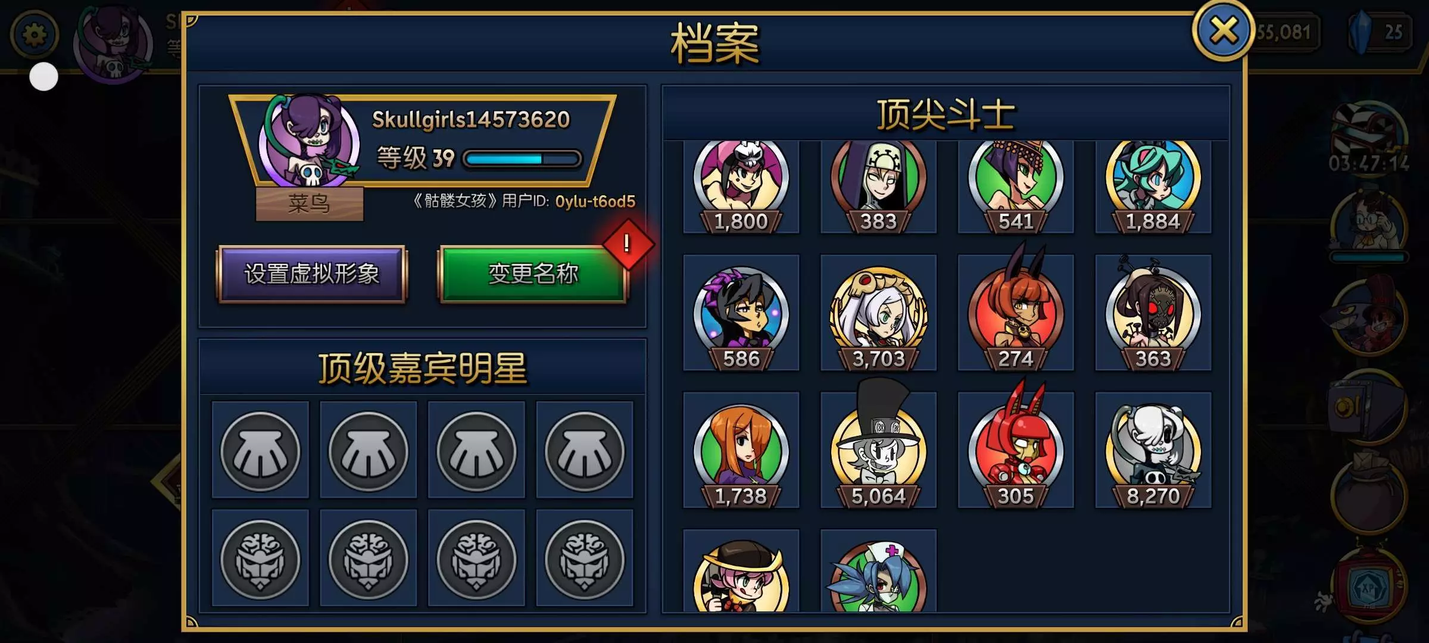Select the top-hat fighter scored 5,064
Screen dimensions: 1429x643
click(x=878, y=450)
